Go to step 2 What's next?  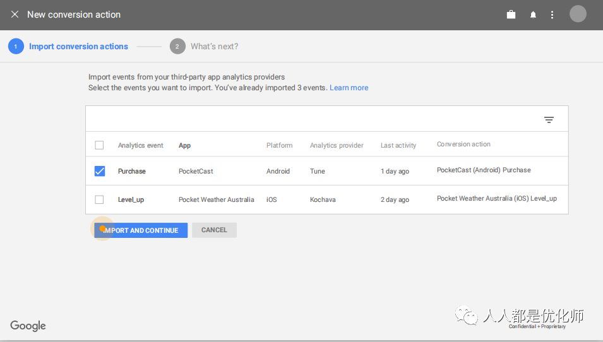(204, 47)
